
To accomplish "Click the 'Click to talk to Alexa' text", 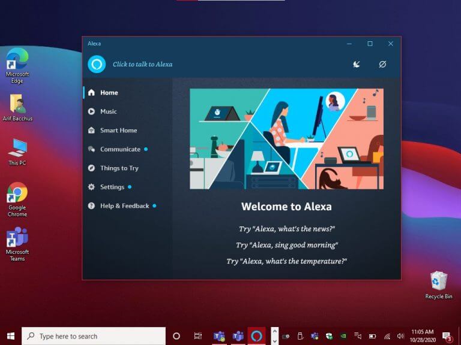I will [143, 64].
